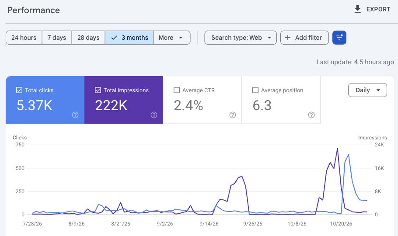The image size is (398, 236).
Task: Click the 10/20/26 date label on chart axis
Action: 341,224
